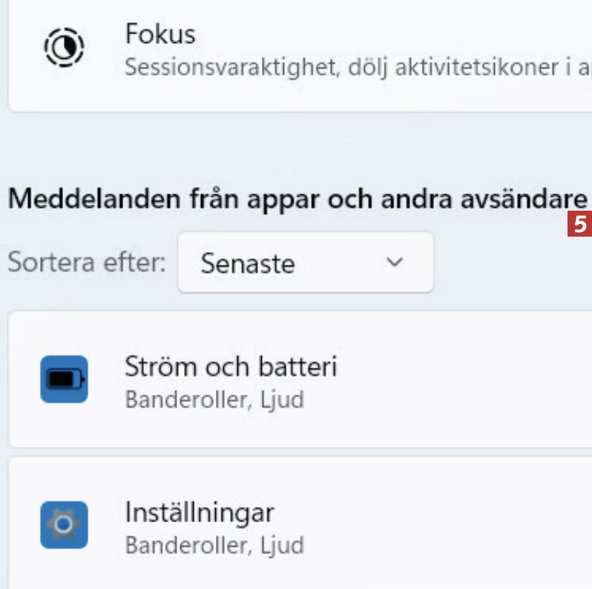The width and height of the screenshot is (592, 589).
Task: Click "Meddelanden från appar och andra avsändare" heading
Action: (x=297, y=199)
